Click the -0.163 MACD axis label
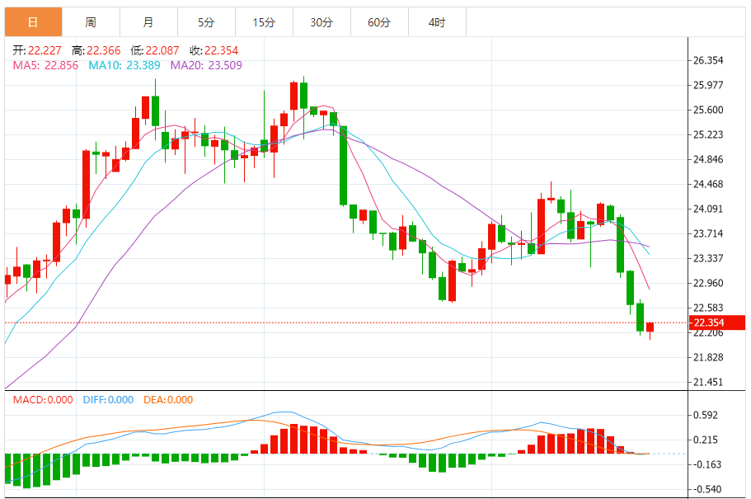The width and height of the screenshot is (751, 499). tap(707, 464)
